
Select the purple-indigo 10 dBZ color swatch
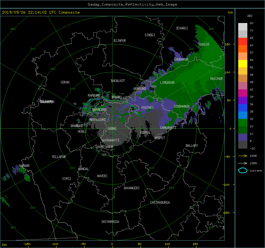pyautogui.click(x=243, y=137)
